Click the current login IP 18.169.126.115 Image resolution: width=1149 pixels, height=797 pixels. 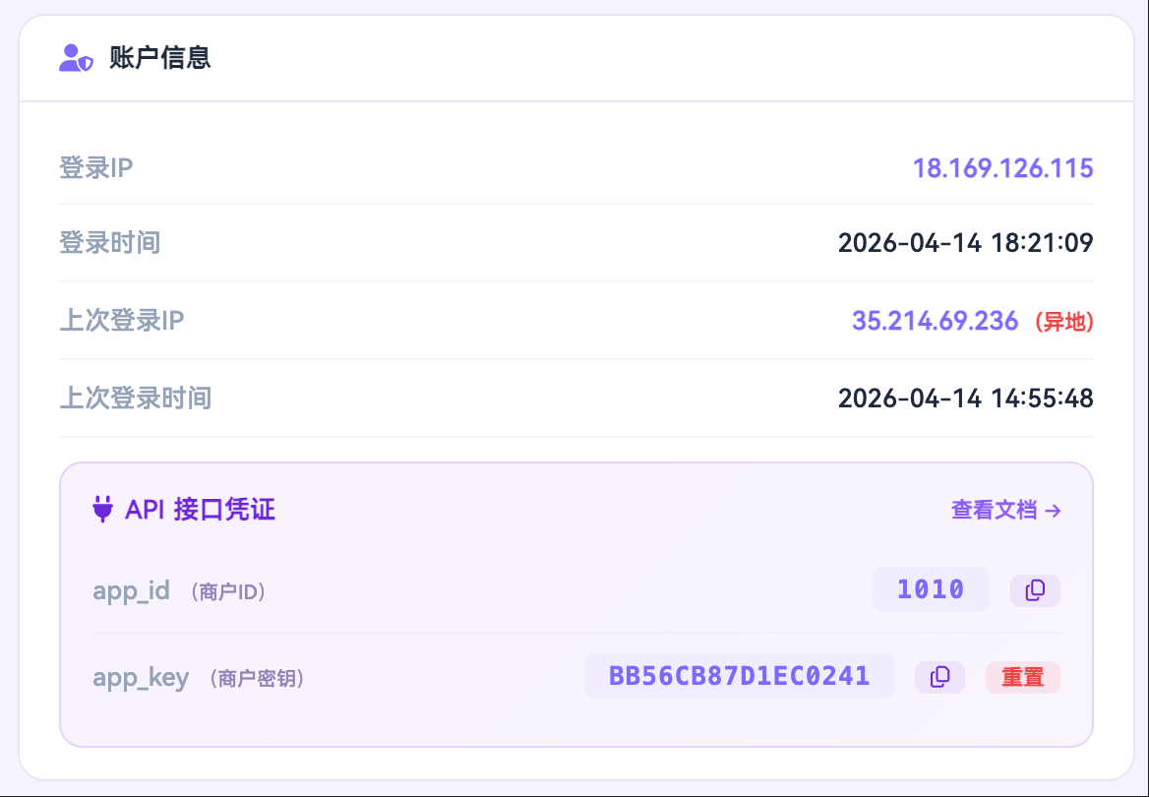(1002, 168)
